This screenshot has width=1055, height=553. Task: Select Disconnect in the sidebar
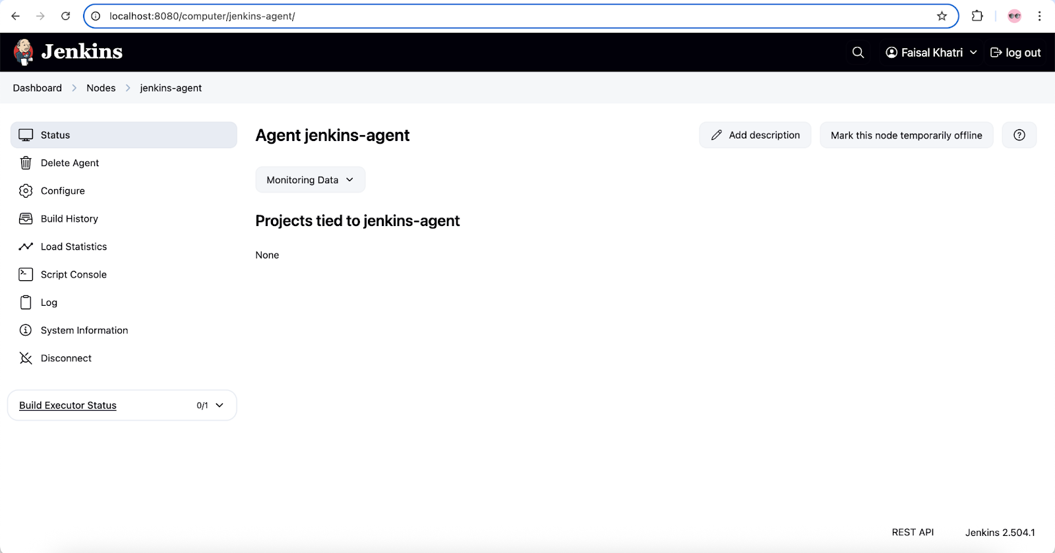pyautogui.click(x=124, y=358)
